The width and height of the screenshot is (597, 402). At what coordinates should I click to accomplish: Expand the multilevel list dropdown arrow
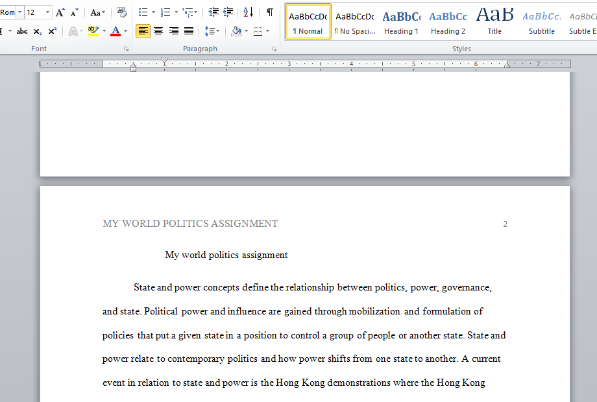[x=196, y=12]
